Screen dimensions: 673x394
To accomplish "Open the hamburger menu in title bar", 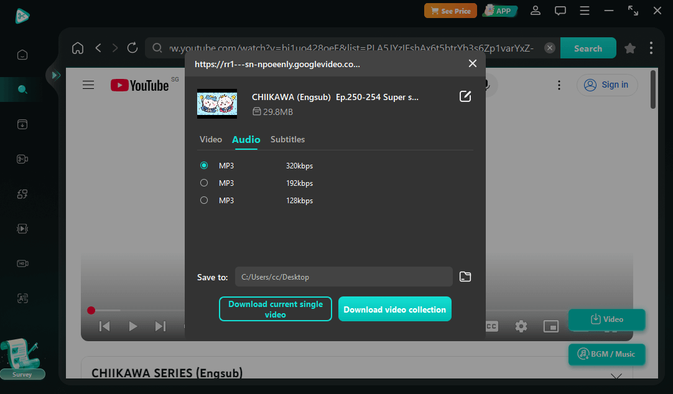I will click(x=585, y=11).
